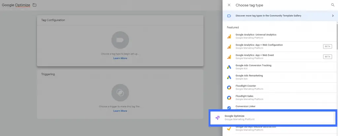338x136 pixels.
Task: Select the Google Optimize tag type
Action: point(273,118)
